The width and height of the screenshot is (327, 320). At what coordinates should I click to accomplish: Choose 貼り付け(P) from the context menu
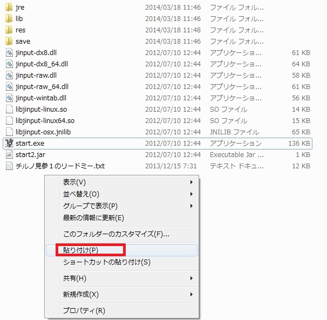pos(80,250)
